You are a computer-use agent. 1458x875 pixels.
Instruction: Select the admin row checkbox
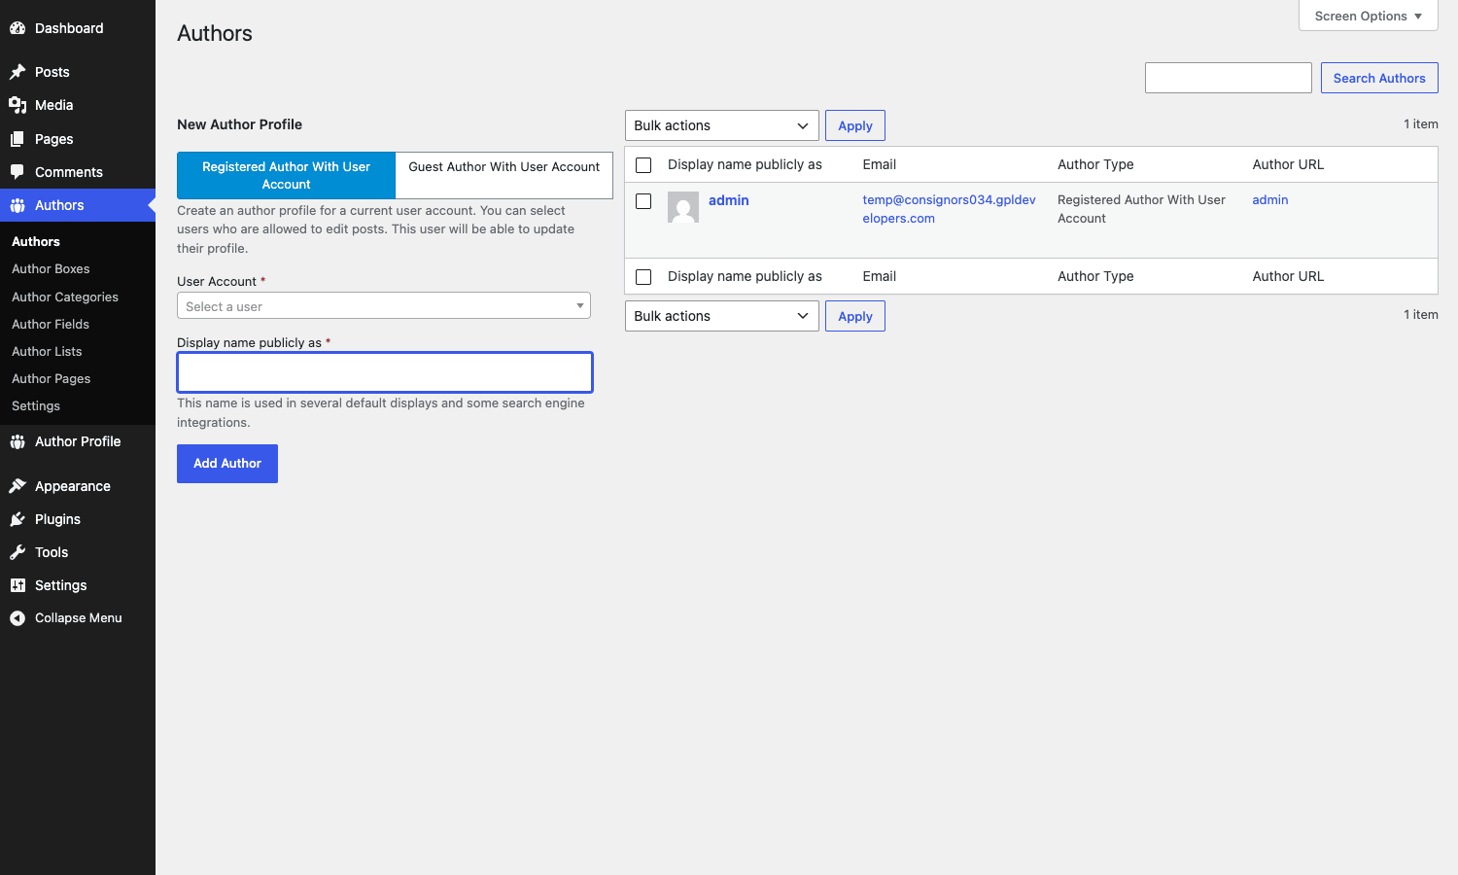tap(643, 201)
